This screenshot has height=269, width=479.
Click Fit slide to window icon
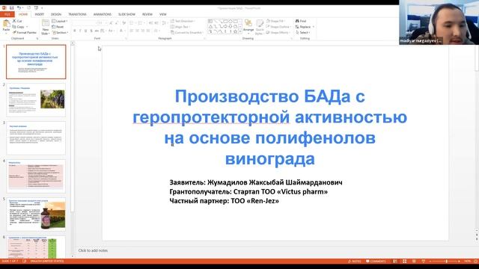pyautogui.click(x=476, y=262)
